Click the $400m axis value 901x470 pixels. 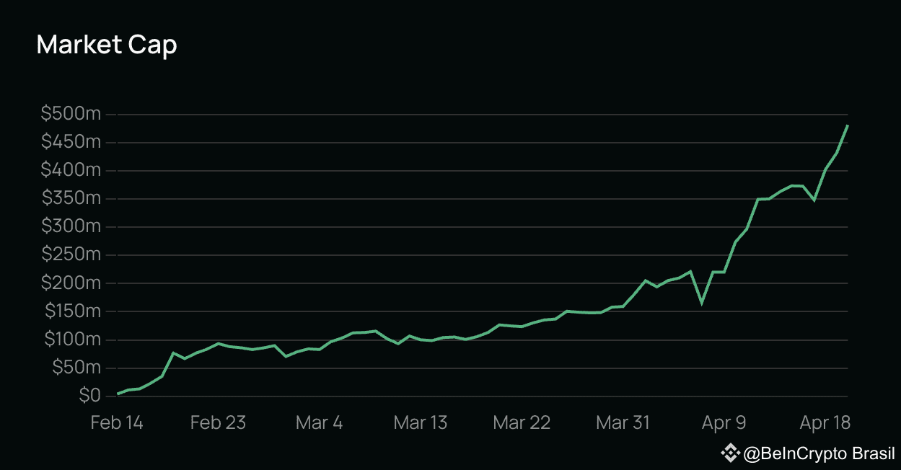(x=71, y=170)
